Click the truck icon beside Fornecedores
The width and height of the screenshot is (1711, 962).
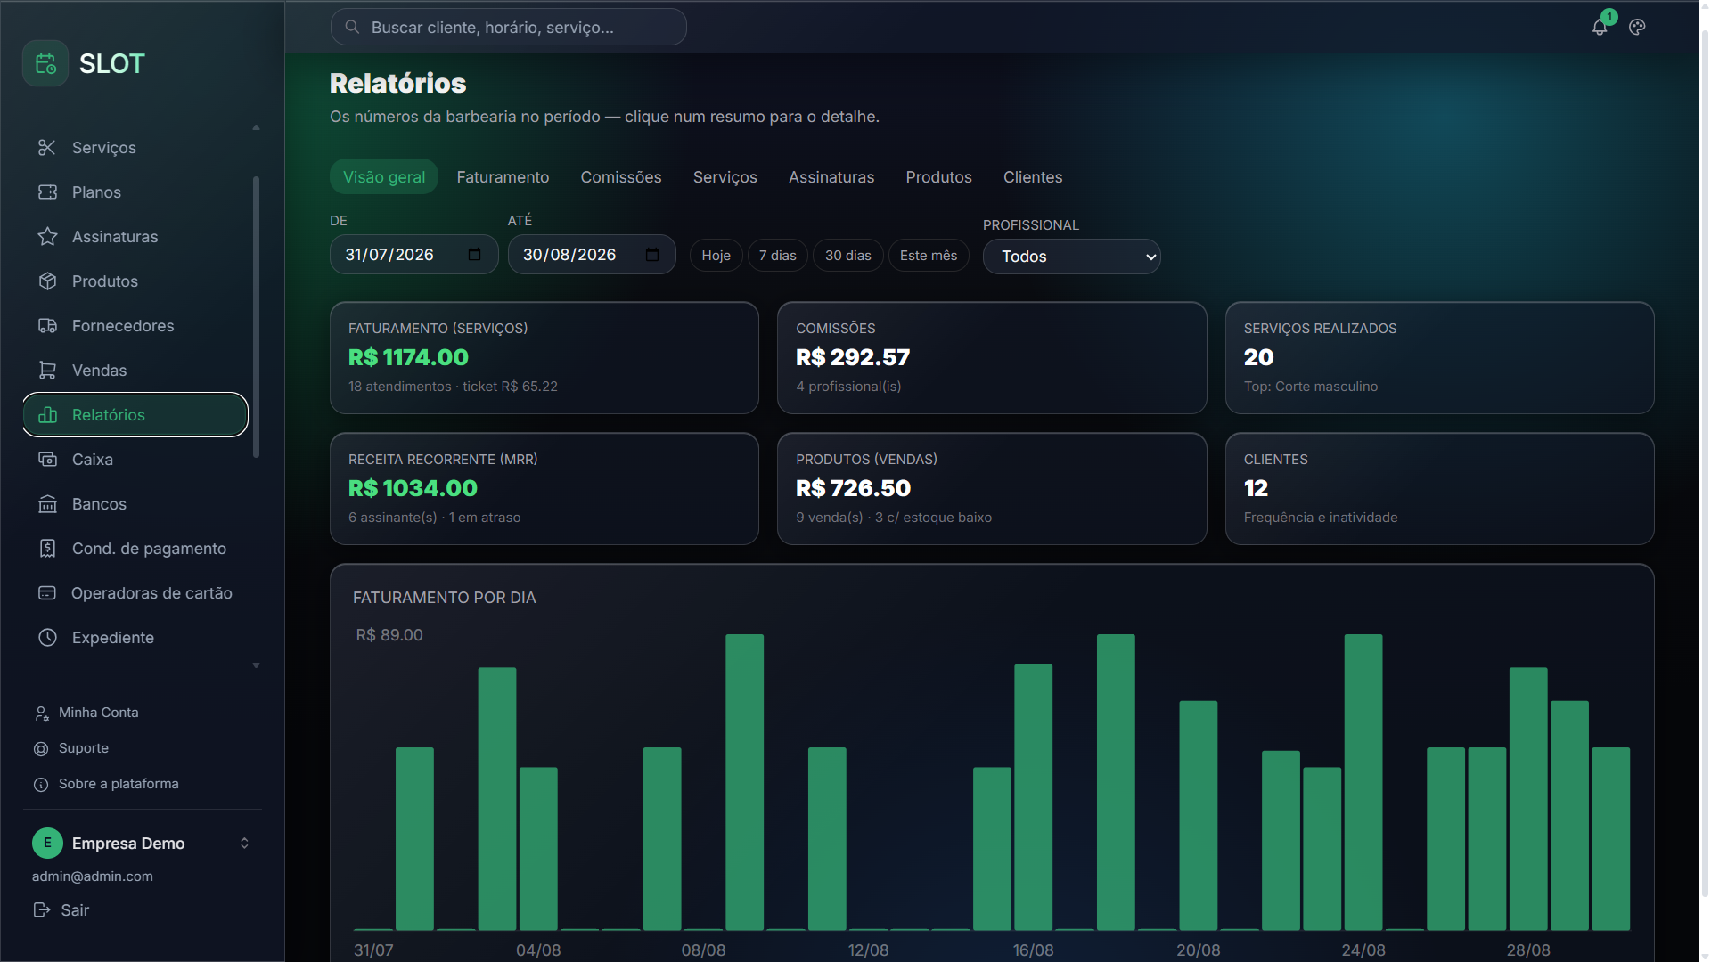point(47,325)
